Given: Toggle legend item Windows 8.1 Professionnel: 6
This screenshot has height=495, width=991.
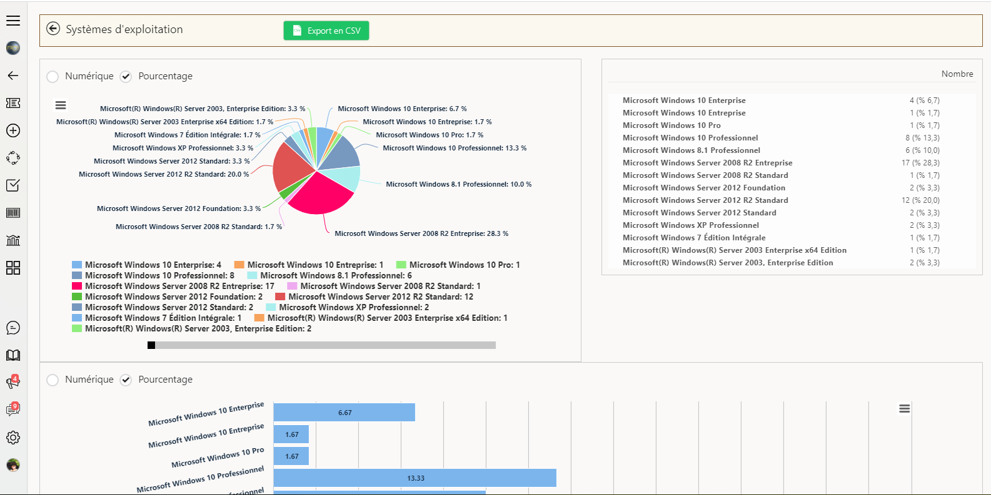Looking at the screenshot, I should point(329,275).
